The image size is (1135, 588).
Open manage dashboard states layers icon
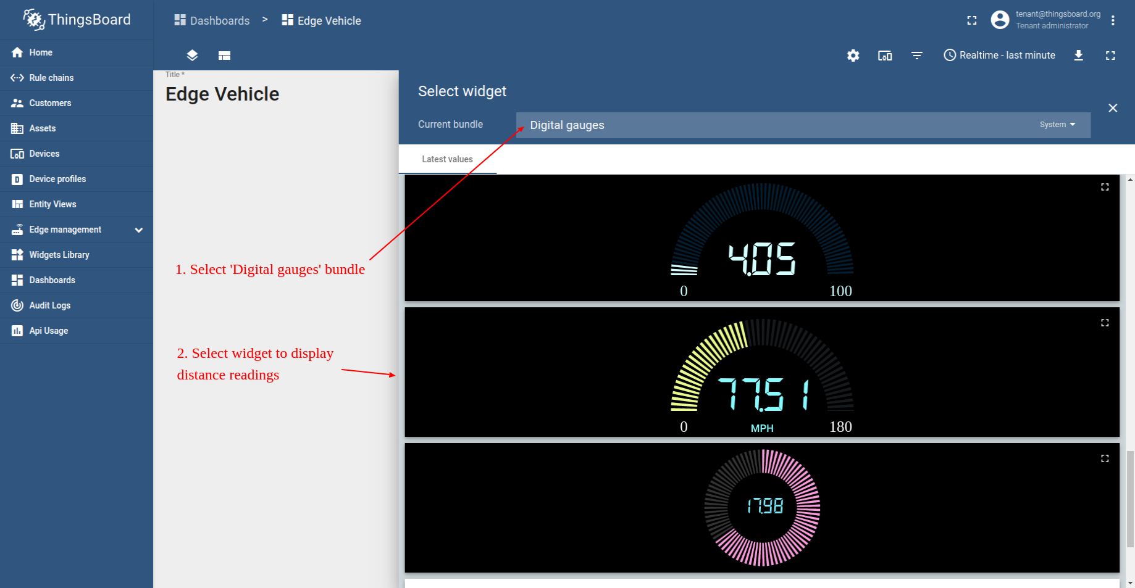(x=192, y=56)
